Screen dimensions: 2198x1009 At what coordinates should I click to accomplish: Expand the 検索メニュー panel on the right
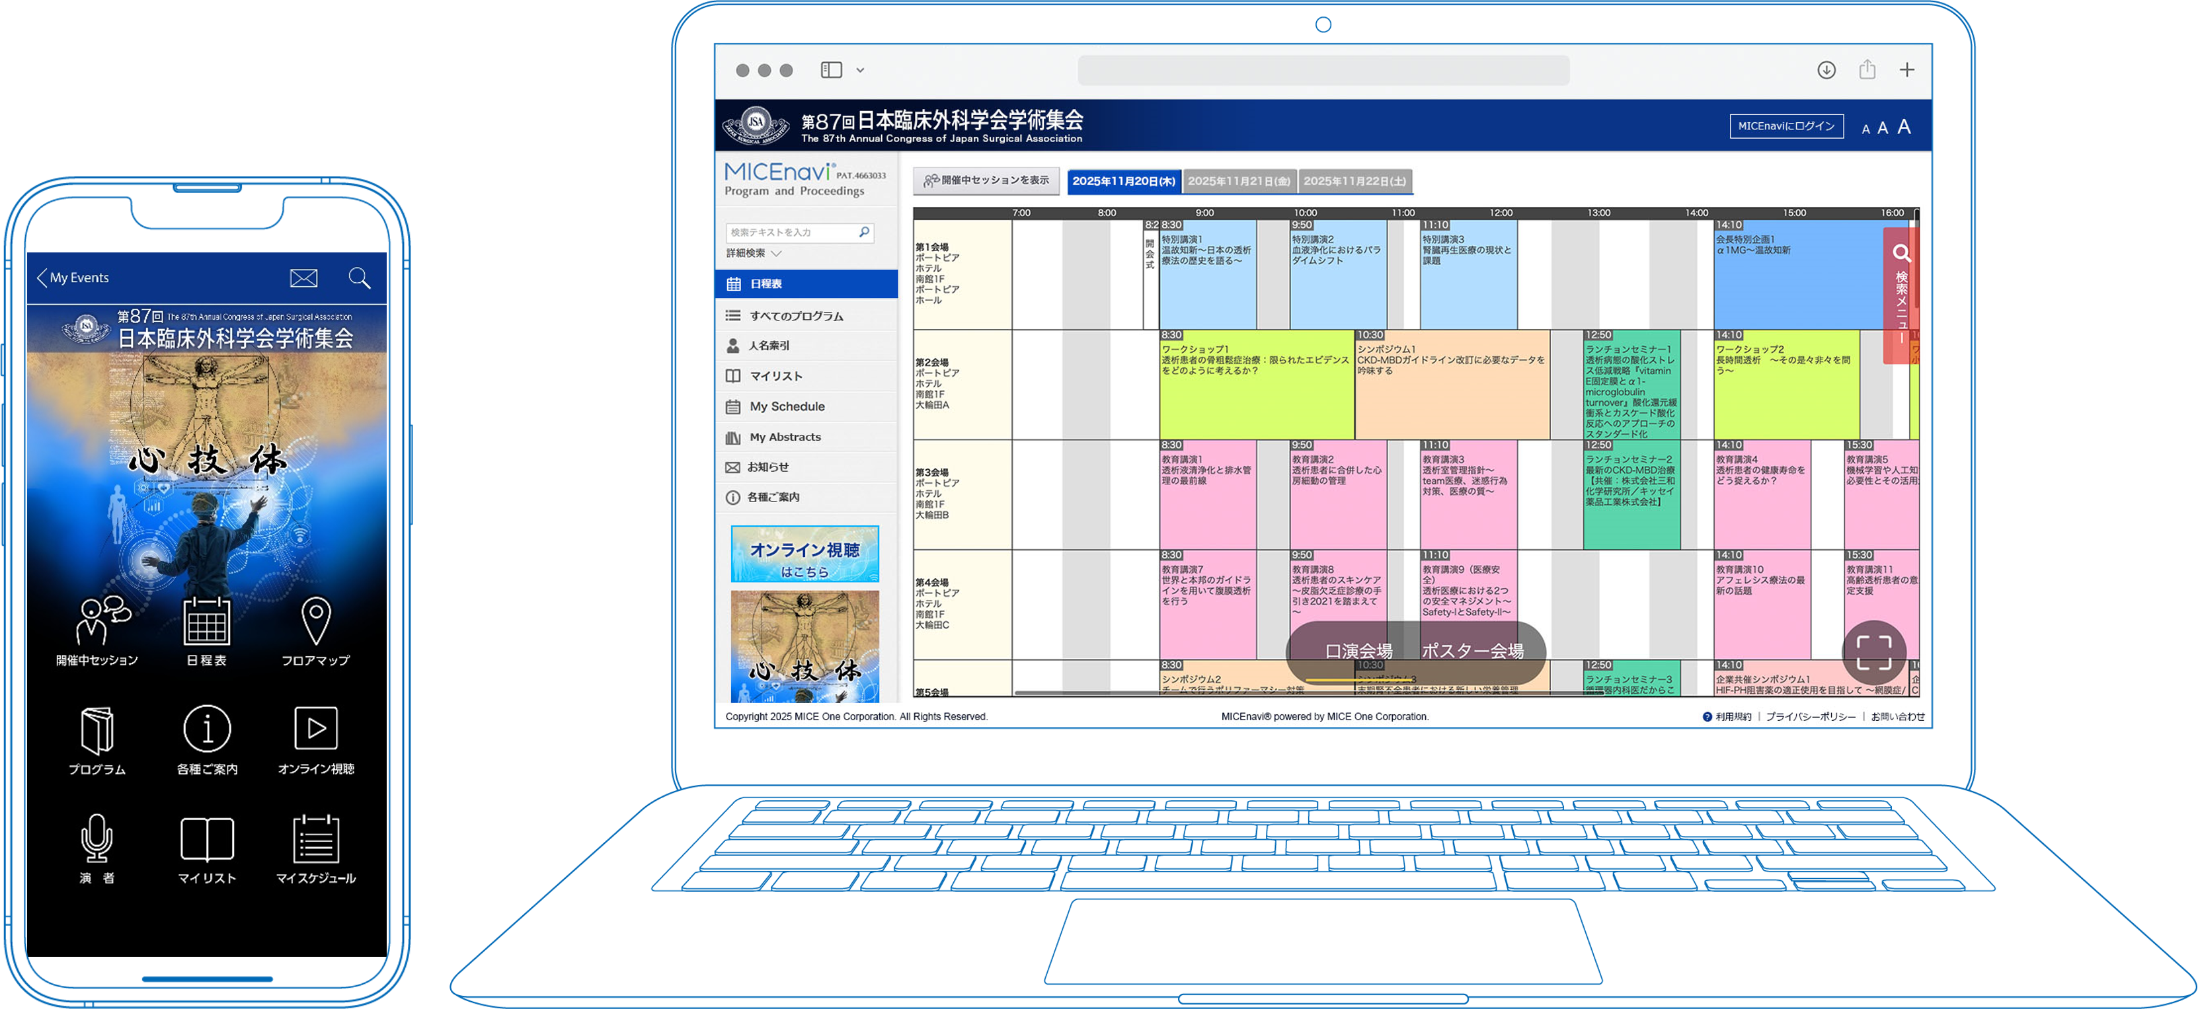(x=1901, y=290)
